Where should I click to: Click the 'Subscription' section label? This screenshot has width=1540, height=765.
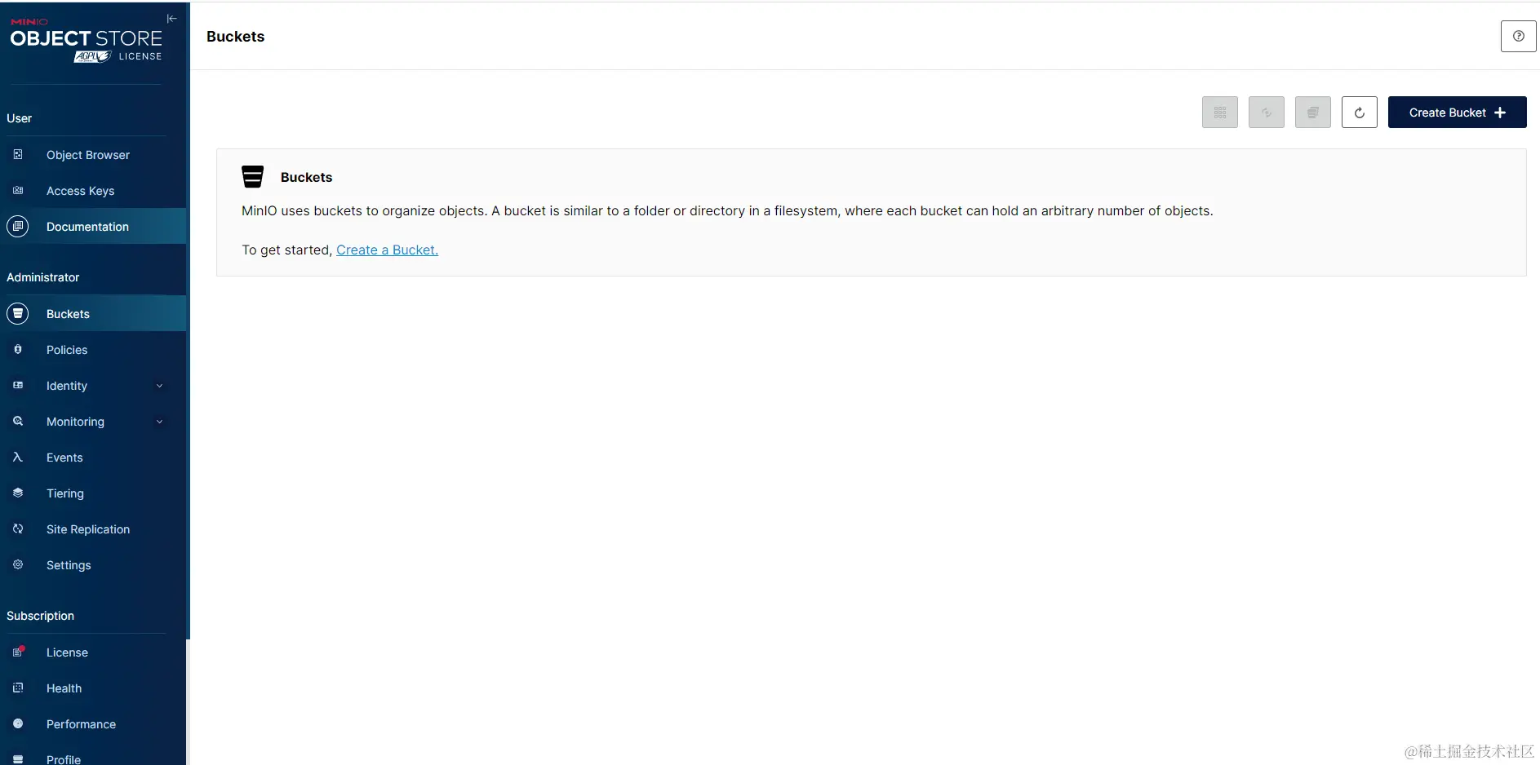pyautogui.click(x=40, y=616)
